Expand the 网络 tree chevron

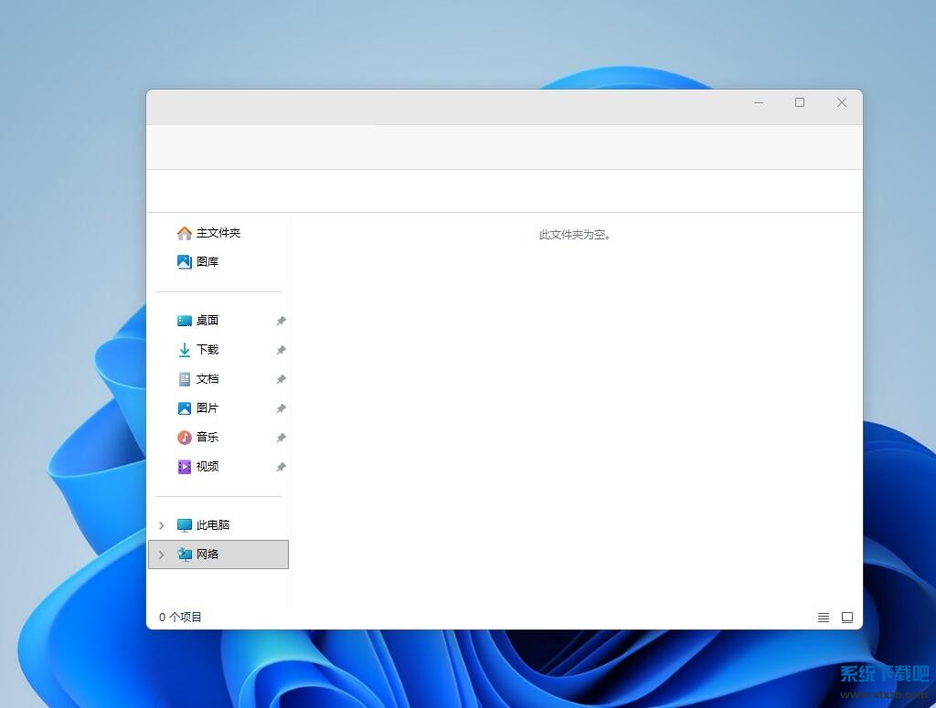click(x=162, y=555)
